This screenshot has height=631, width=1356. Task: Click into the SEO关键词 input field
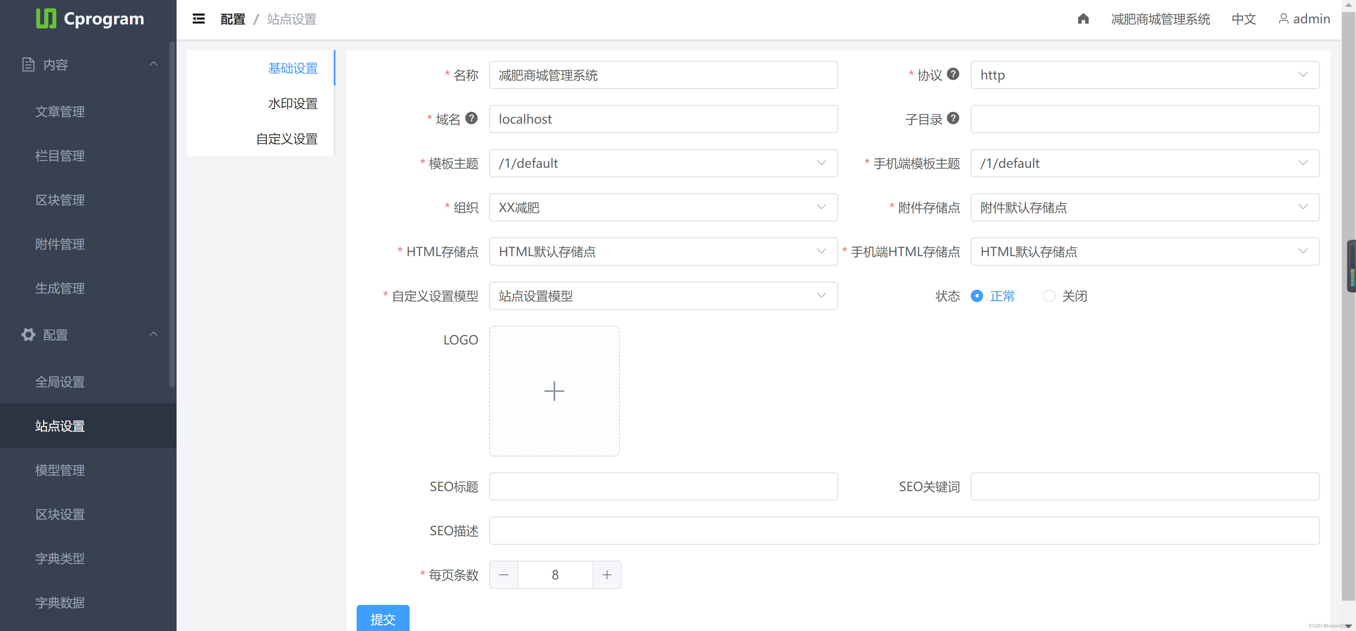[x=1145, y=486]
